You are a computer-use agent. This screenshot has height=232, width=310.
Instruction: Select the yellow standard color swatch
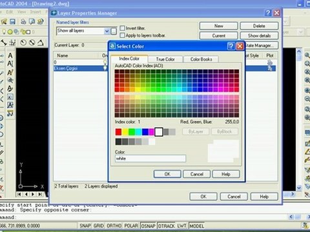125,131
